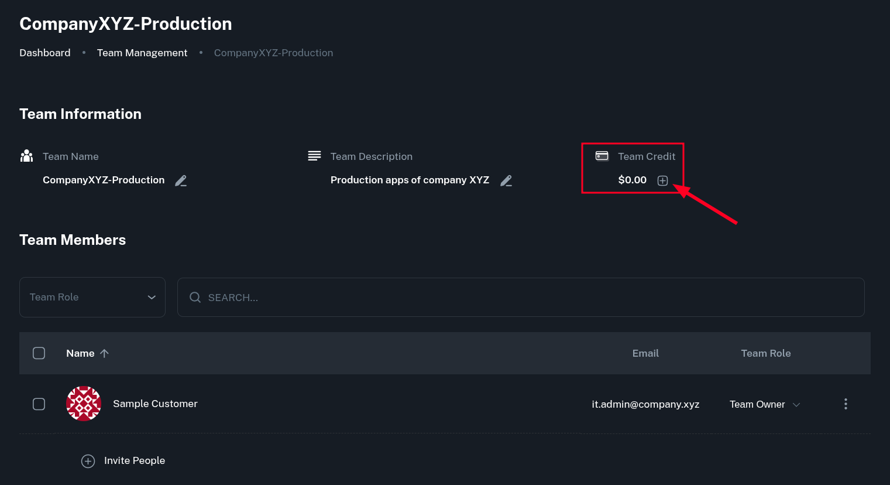Tick the Sample Customer row checkbox

pyautogui.click(x=39, y=404)
